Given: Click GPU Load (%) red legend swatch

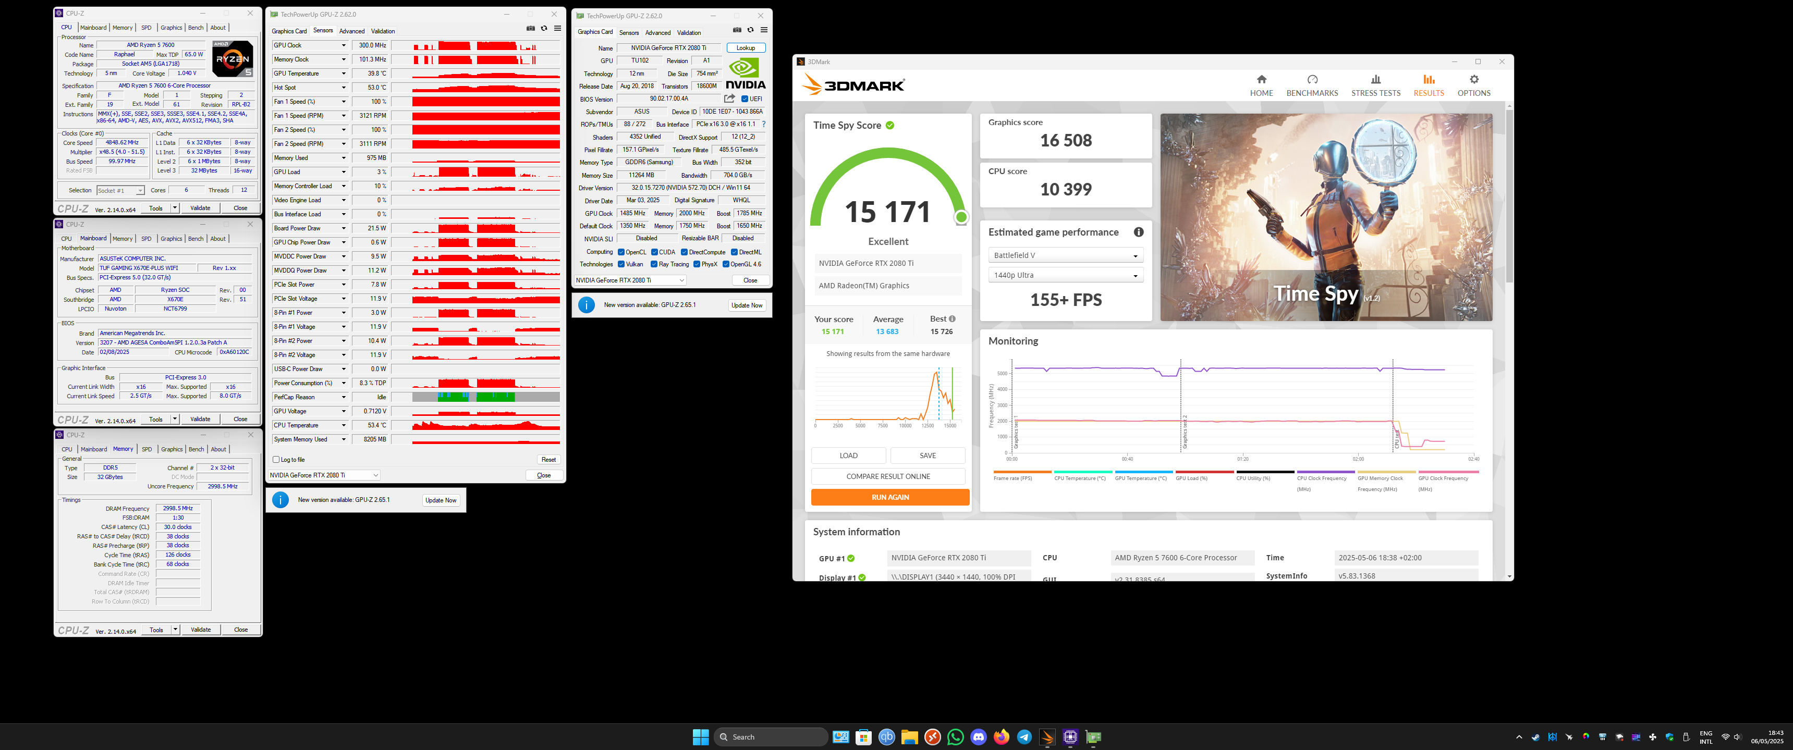Looking at the screenshot, I should coord(1205,472).
